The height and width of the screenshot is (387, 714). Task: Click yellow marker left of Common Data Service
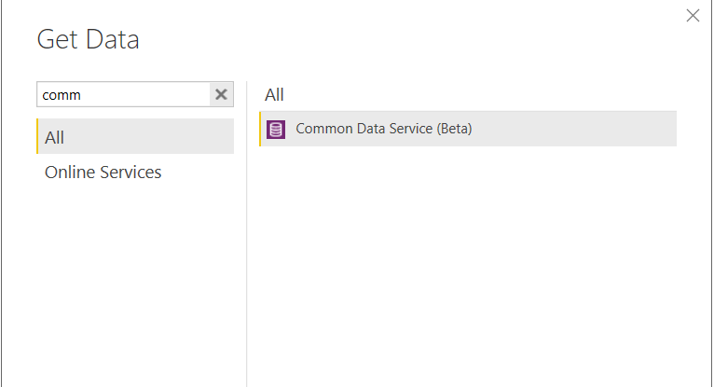260,130
